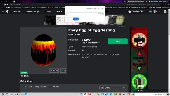Report the banner advertisement
This screenshot has height=96, width=170.
(122, 27)
